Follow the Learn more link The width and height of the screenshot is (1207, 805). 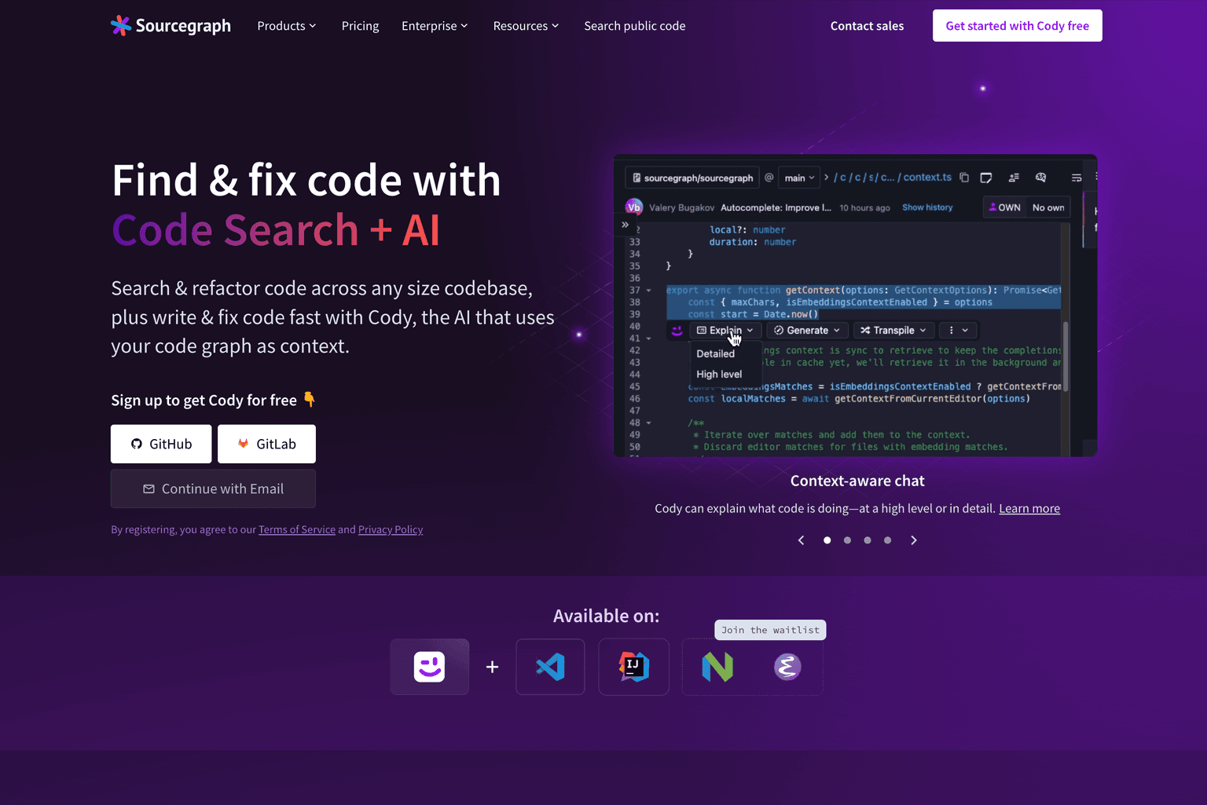pyautogui.click(x=1029, y=508)
